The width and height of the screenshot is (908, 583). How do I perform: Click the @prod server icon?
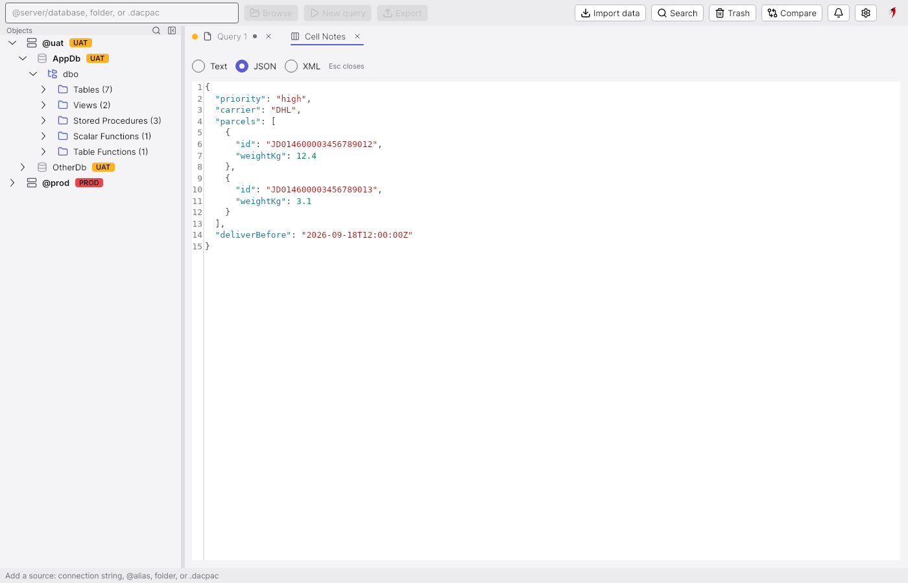pyautogui.click(x=32, y=183)
